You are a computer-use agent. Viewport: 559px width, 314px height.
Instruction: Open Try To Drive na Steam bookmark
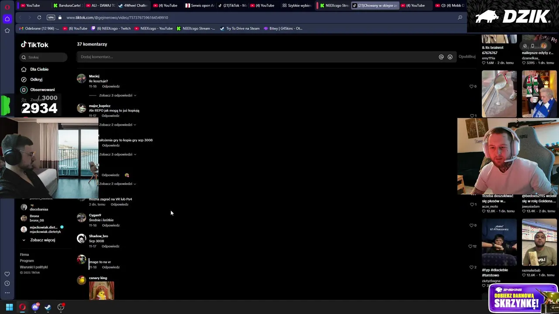[239, 28]
